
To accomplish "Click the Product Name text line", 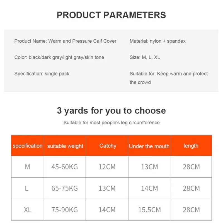I will (x=65, y=41).
